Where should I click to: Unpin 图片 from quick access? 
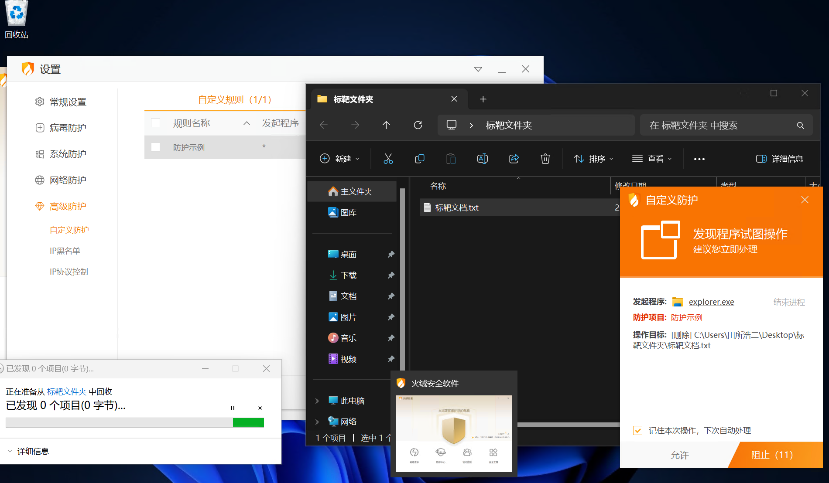(x=391, y=317)
